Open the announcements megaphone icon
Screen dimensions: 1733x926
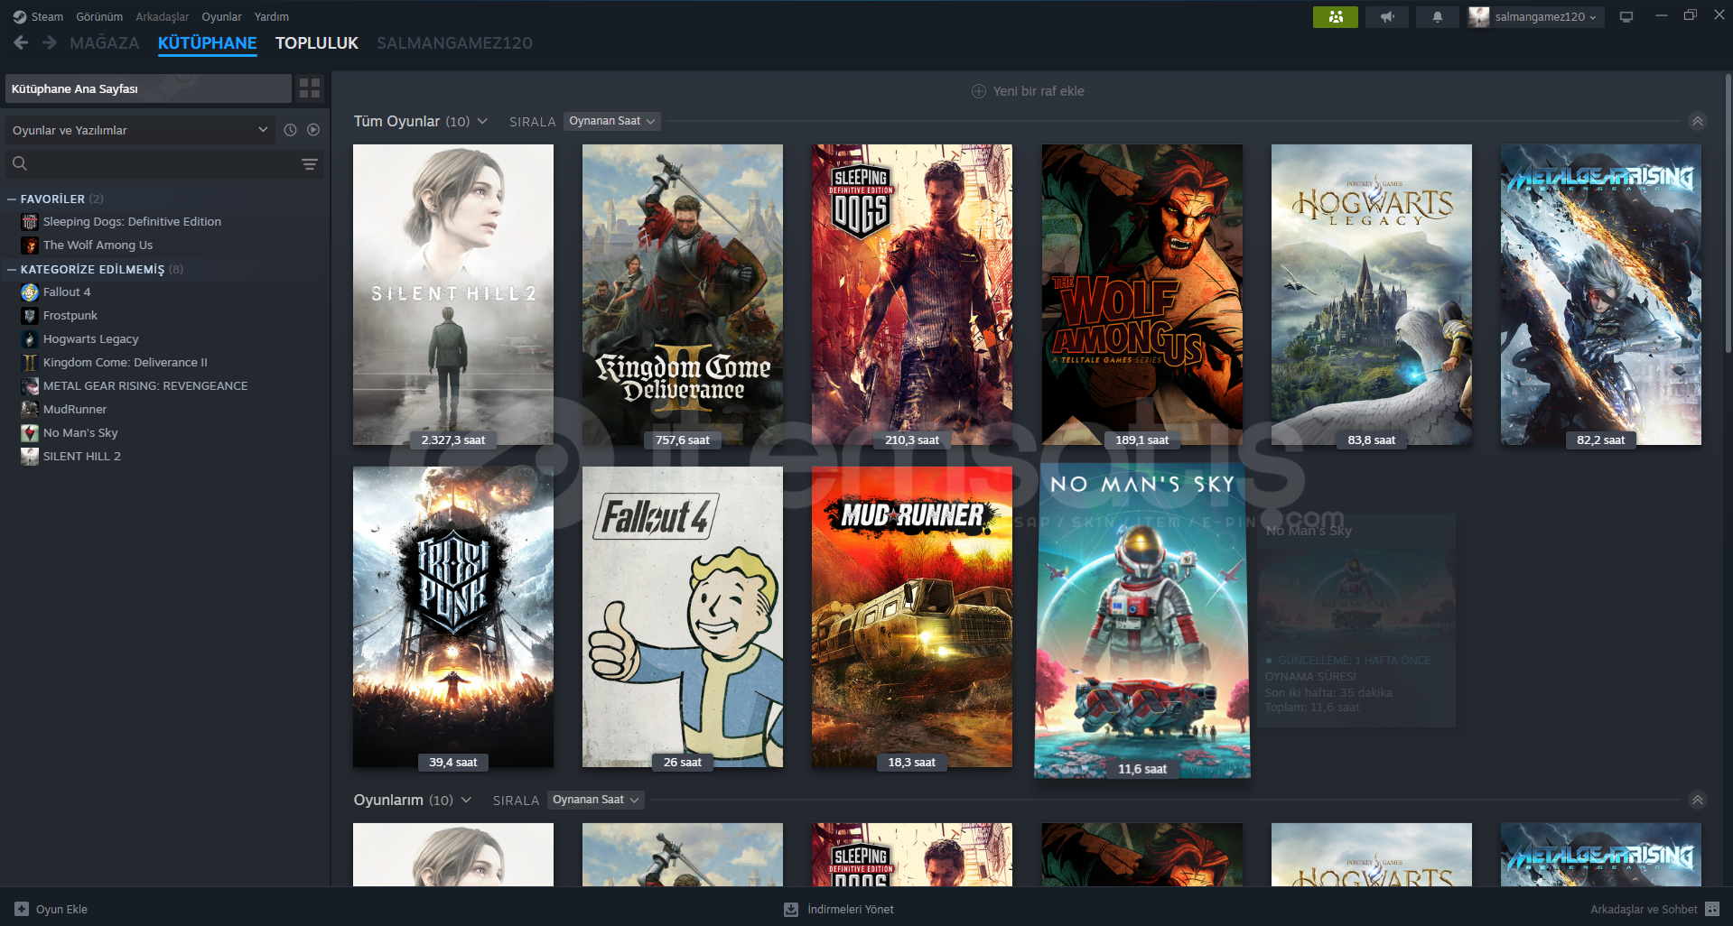pyautogui.click(x=1386, y=16)
